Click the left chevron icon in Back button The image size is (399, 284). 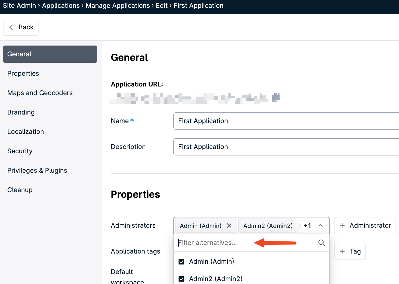click(11, 27)
